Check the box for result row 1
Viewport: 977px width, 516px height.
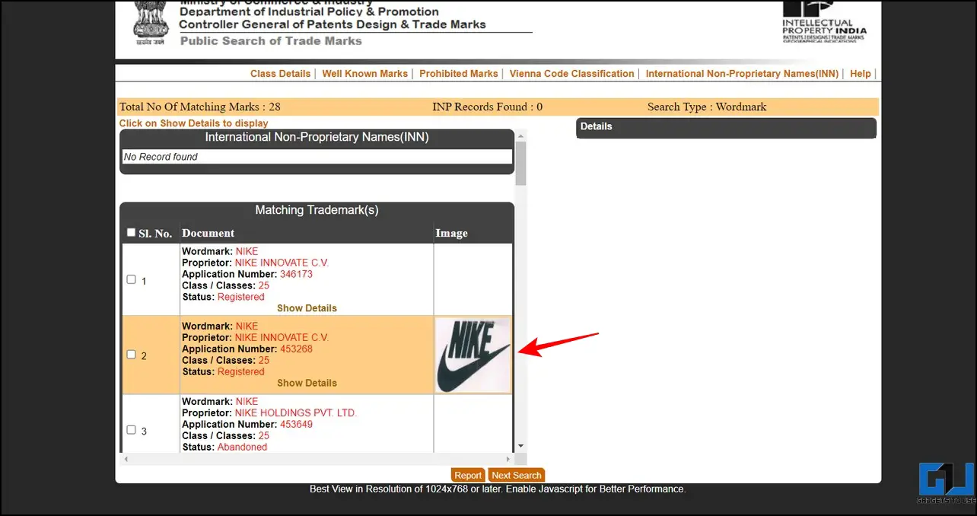tap(131, 279)
